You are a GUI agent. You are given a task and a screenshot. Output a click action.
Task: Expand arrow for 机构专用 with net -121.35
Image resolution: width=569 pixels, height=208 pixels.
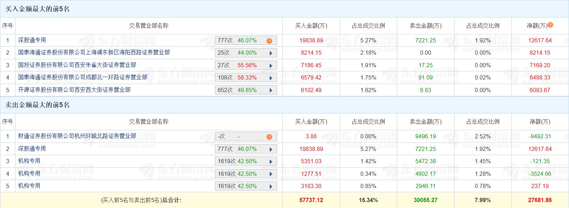click(271, 161)
